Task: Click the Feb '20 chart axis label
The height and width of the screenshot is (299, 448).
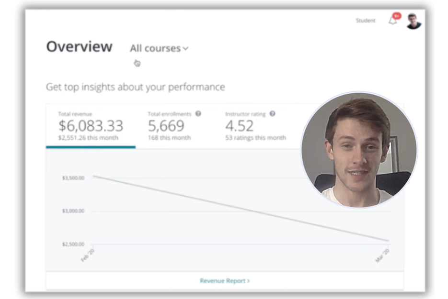Action: point(87,255)
